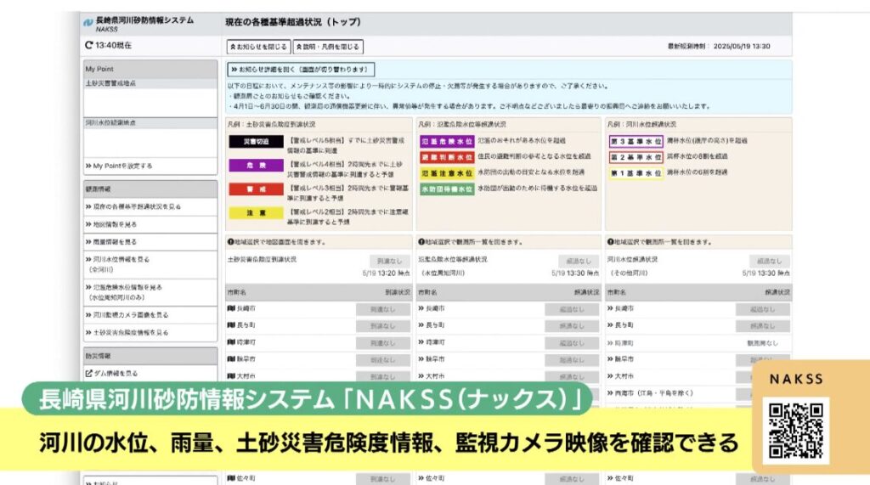Open 大村市 in flood-level table
Screen dimensions: 870x485
[x=432, y=376]
